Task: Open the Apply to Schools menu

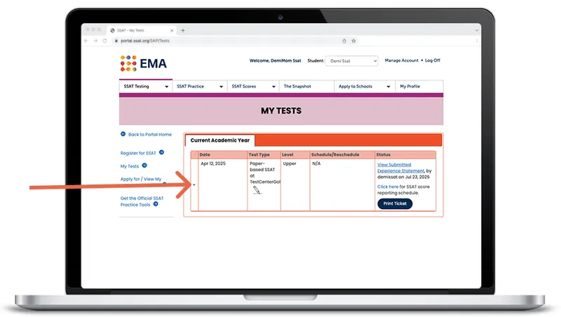Action: (x=364, y=86)
